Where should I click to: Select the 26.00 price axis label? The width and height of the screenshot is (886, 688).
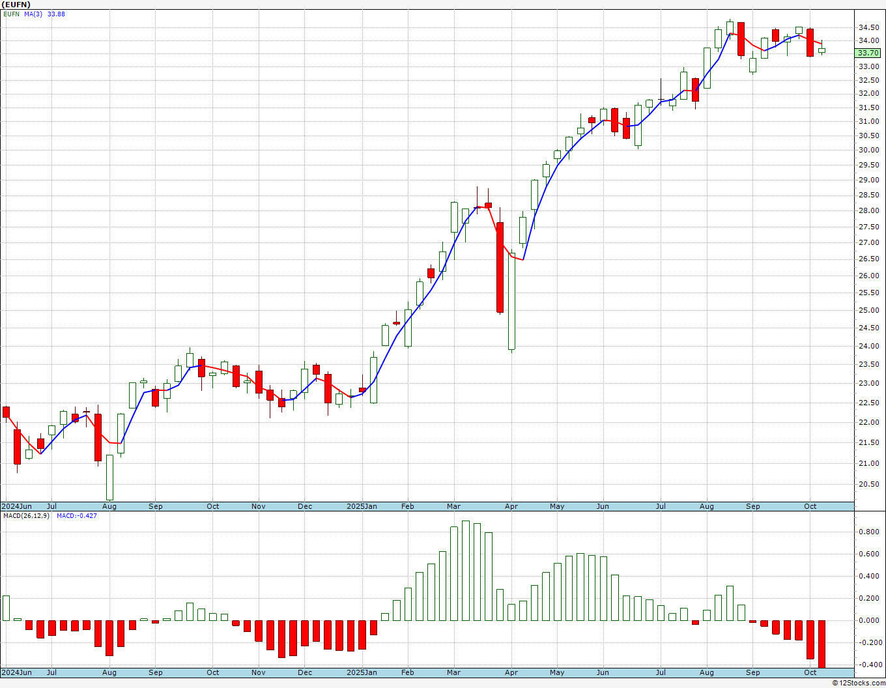tap(869, 276)
